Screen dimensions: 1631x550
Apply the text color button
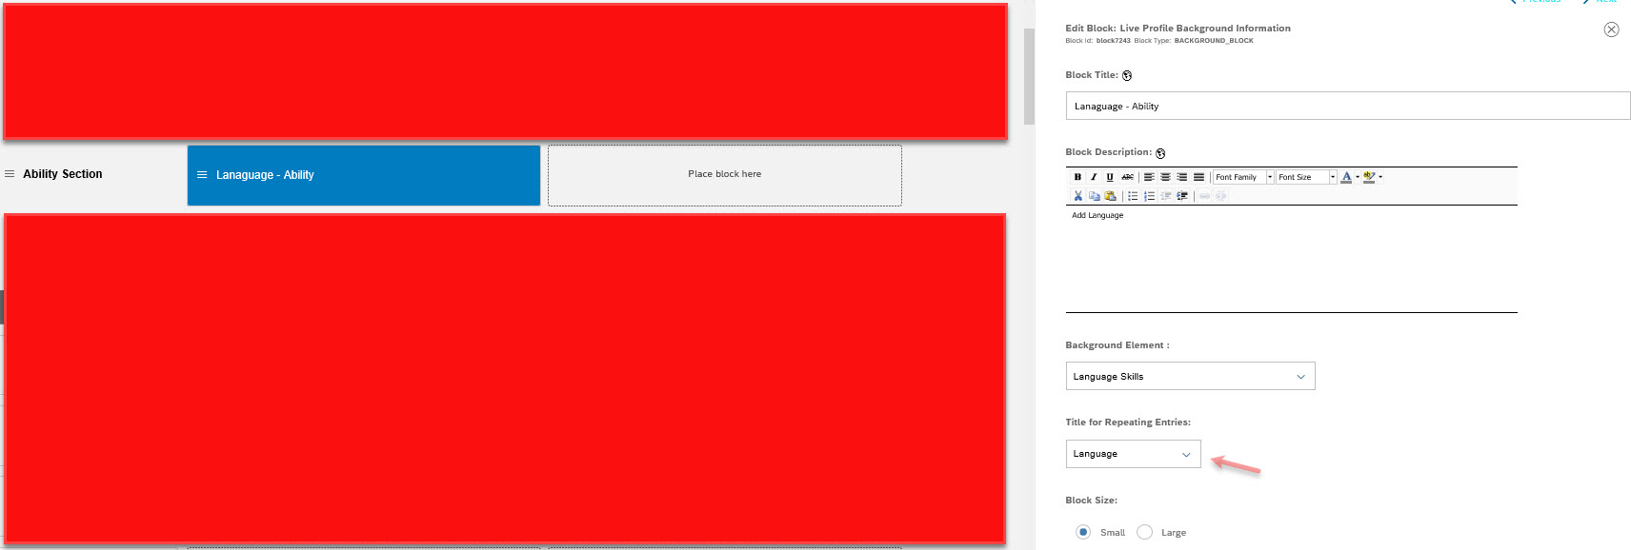(1346, 177)
